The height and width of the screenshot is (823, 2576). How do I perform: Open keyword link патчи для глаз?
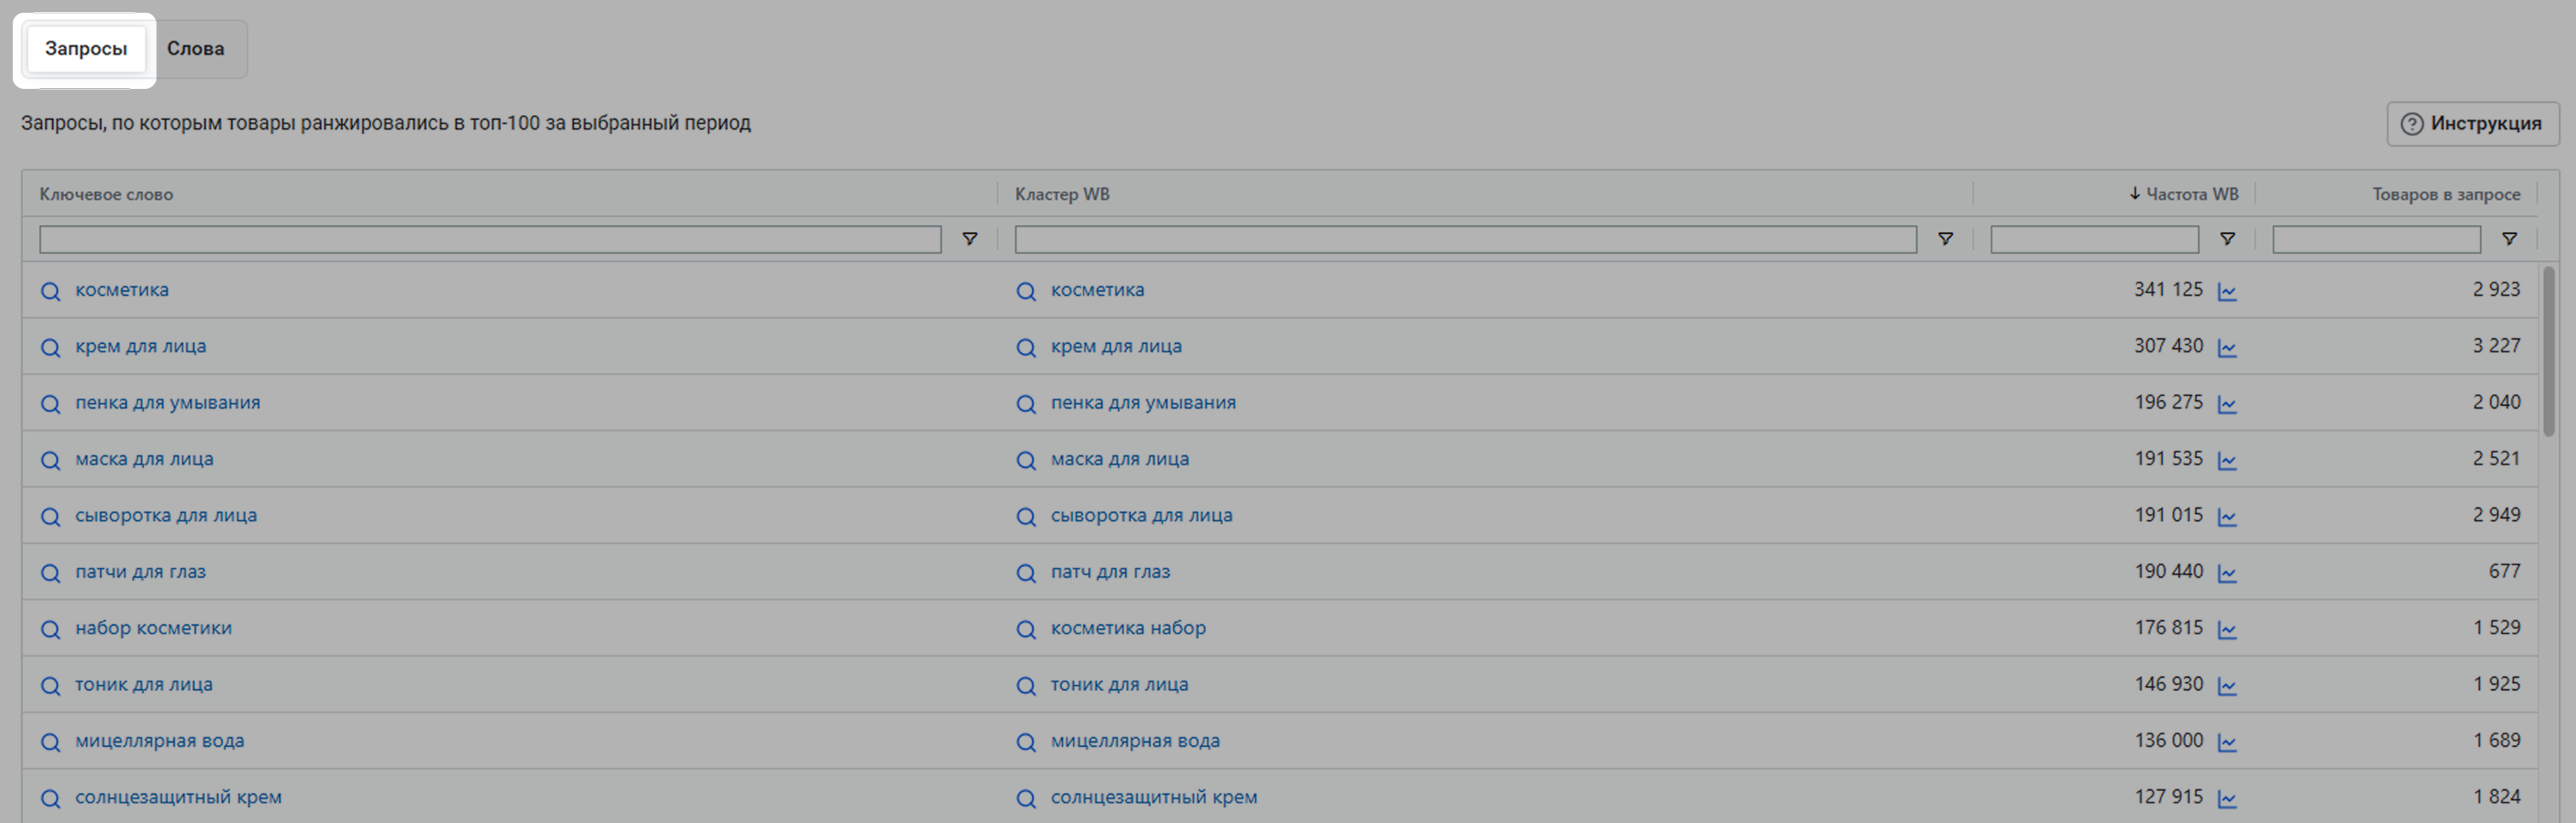point(141,572)
